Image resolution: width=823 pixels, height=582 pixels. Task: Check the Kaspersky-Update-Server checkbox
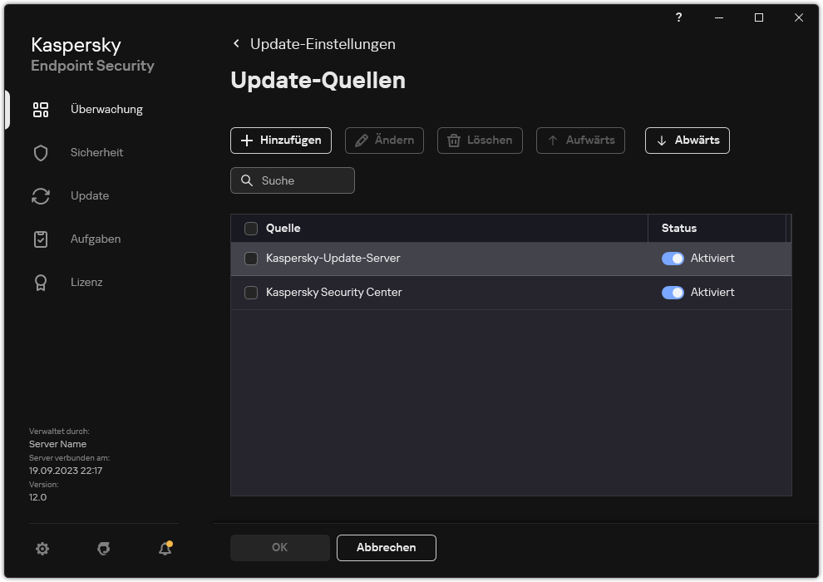(251, 259)
